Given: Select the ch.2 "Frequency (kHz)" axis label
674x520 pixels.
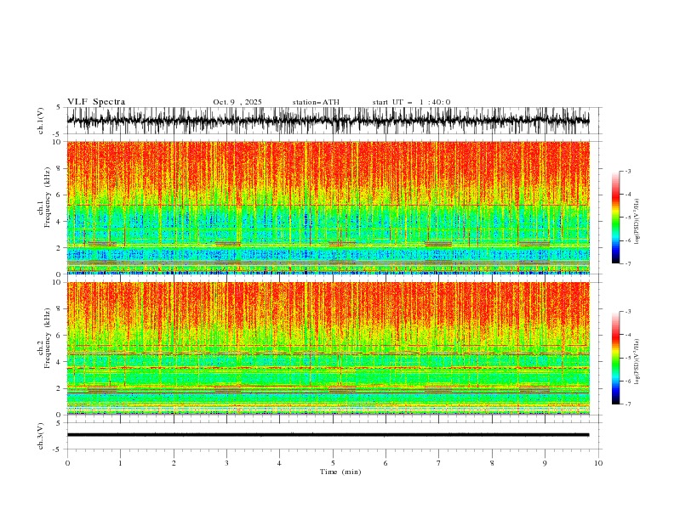Looking at the screenshot, I should coord(48,338).
